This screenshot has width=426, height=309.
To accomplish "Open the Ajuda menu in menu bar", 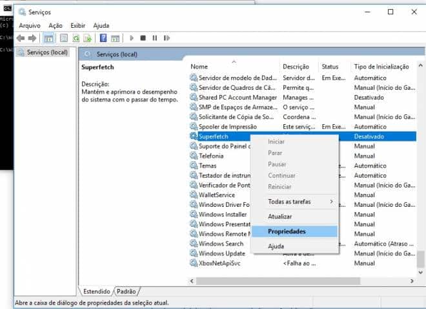I will 101,26.
